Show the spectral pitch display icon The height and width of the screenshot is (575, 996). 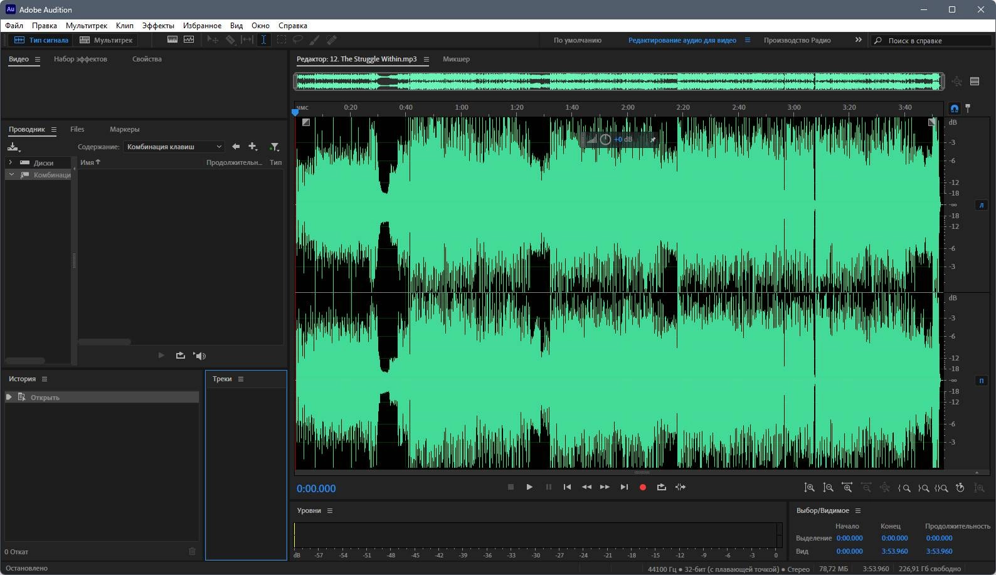click(189, 40)
